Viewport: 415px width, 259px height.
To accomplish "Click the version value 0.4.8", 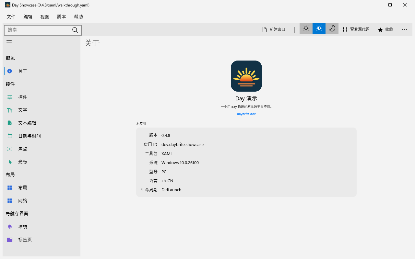I will [166, 135].
